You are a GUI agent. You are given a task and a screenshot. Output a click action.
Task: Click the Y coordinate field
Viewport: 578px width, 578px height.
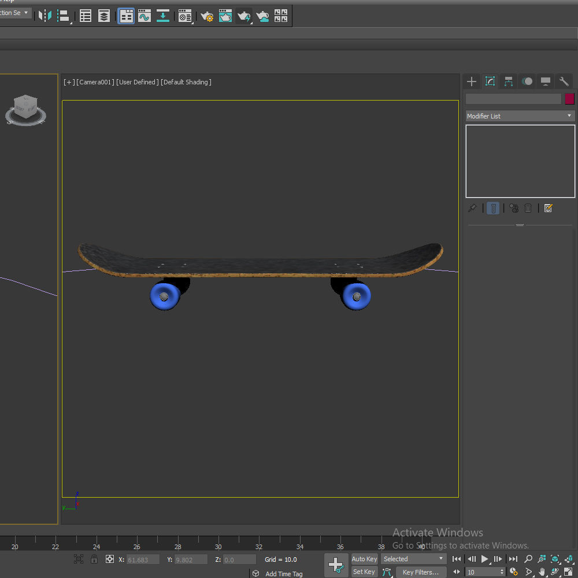point(191,560)
